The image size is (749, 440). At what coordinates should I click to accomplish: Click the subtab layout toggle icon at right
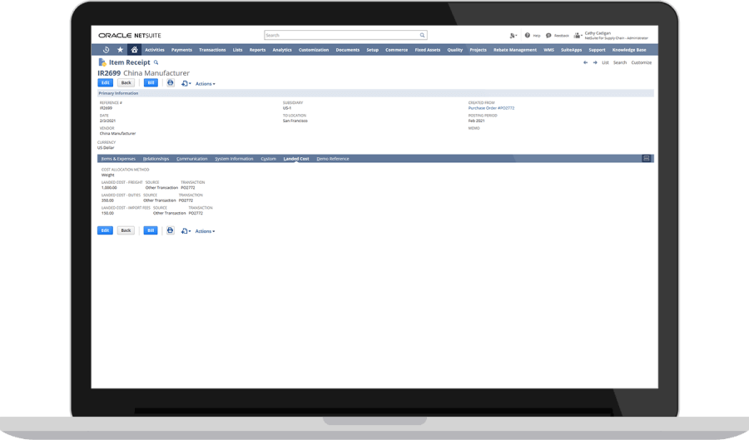click(647, 158)
